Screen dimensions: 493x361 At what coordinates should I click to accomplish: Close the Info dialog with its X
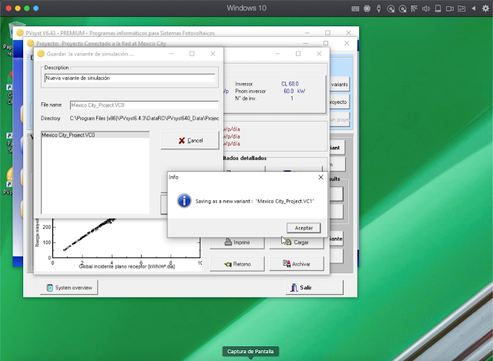(320, 177)
